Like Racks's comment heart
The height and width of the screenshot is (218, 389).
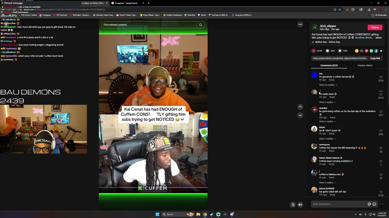(x=381, y=131)
